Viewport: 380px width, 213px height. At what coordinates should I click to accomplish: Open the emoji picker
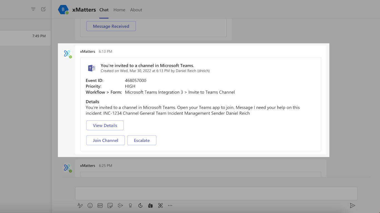click(90, 206)
